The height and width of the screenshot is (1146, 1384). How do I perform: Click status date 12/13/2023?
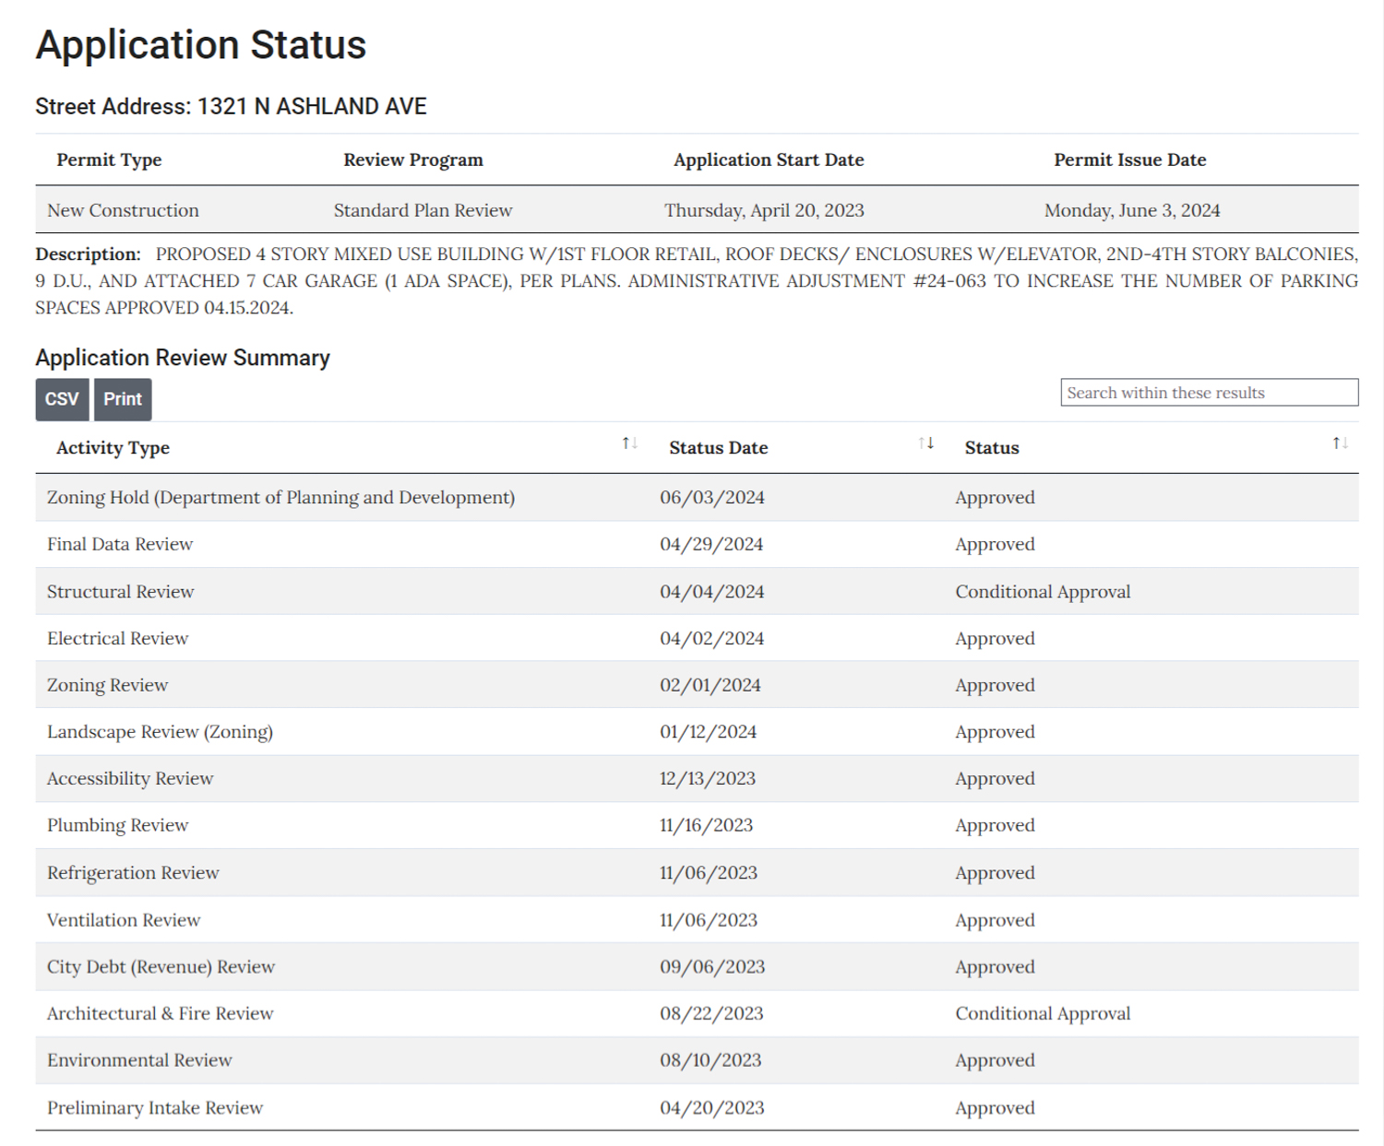tap(707, 779)
